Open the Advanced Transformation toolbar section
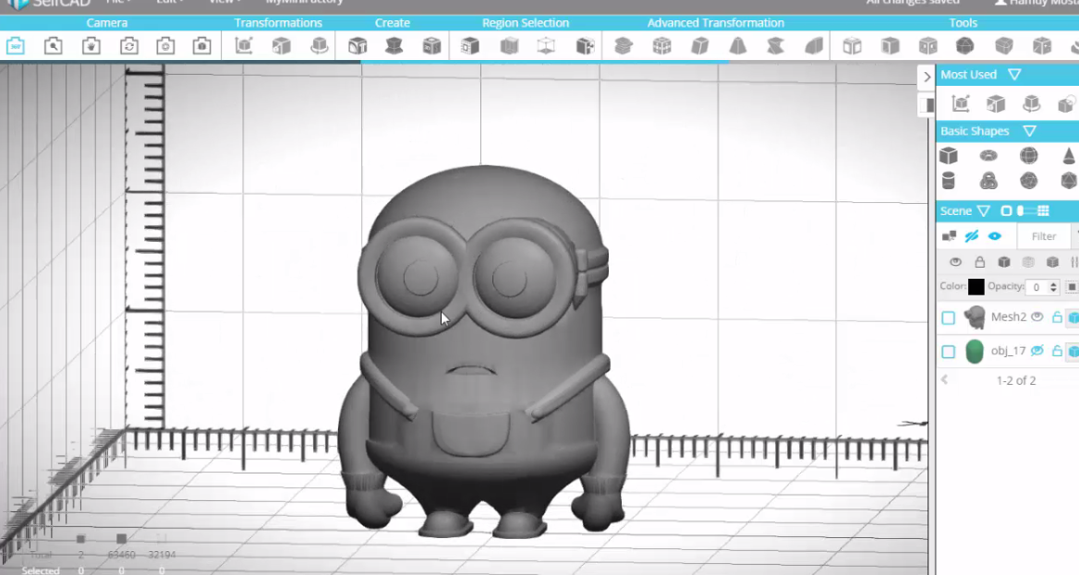This screenshot has height=575, width=1079. 716,23
